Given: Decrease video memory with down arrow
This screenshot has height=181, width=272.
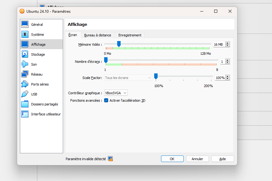Looking at the screenshot, I should click(x=228, y=45).
